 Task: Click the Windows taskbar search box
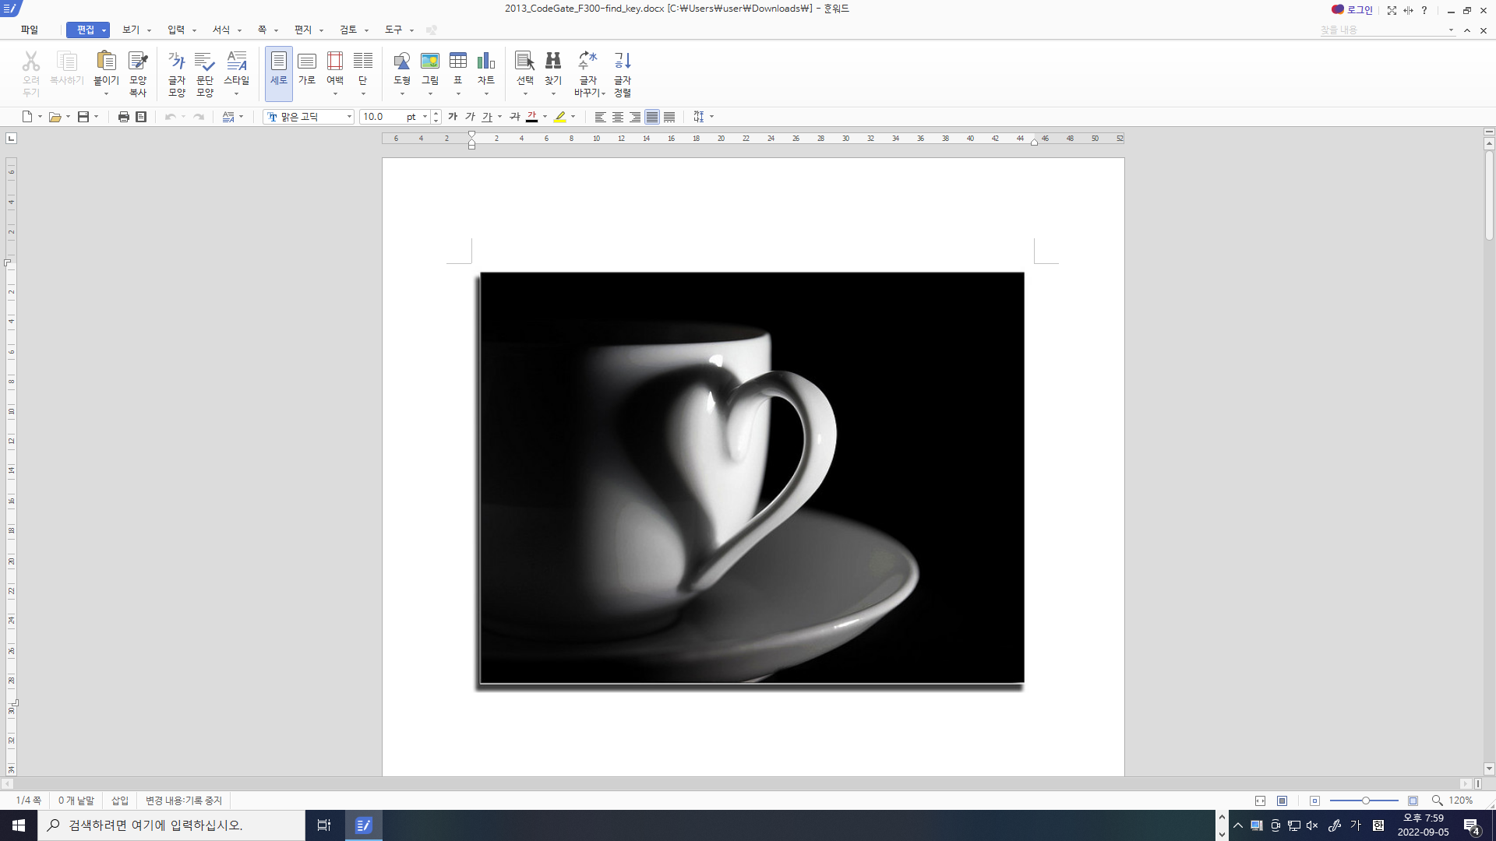pyautogui.click(x=171, y=825)
